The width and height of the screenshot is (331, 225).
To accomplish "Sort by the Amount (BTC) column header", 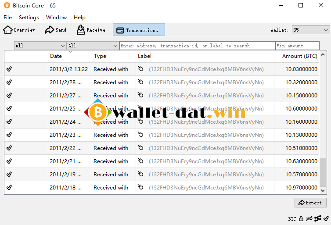I will (x=297, y=56).
